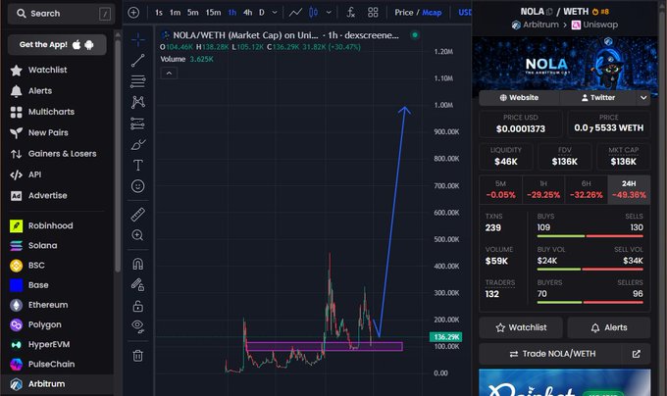
Task: Add pair via Watchlist star button
Action: pyautogui.click(x=521, y=327)
